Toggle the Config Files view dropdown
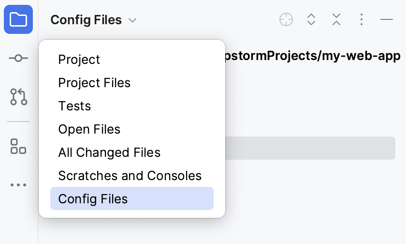The width and height of the screenshot is (406, 244). [87, 20]
